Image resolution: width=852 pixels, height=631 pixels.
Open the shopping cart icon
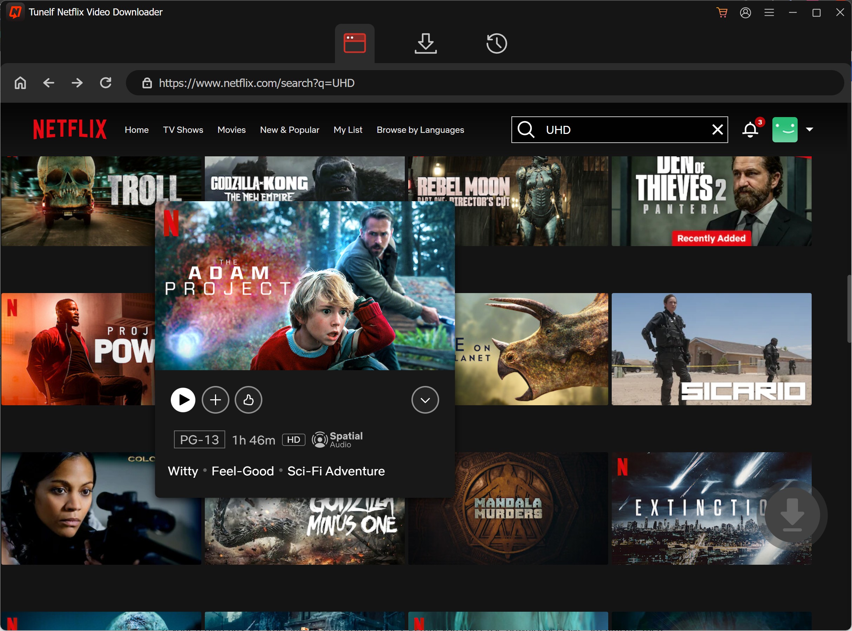(x=722, y=12)
